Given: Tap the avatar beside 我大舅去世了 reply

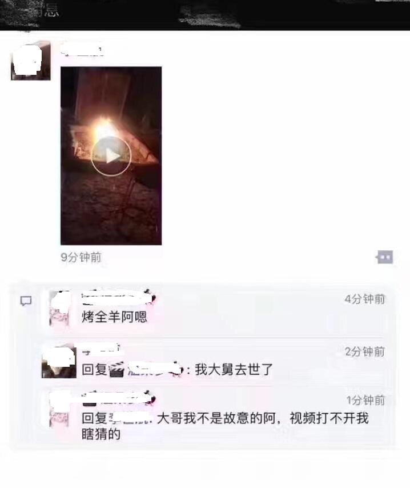Looking at the screenshot, I should [59, 361].
